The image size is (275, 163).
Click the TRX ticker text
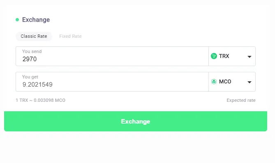tap(224, 56)
